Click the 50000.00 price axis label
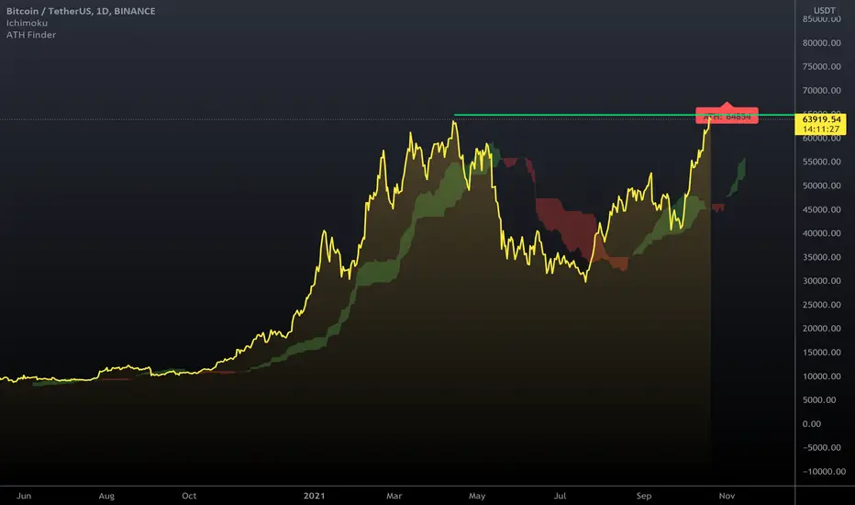 (821, 185)
